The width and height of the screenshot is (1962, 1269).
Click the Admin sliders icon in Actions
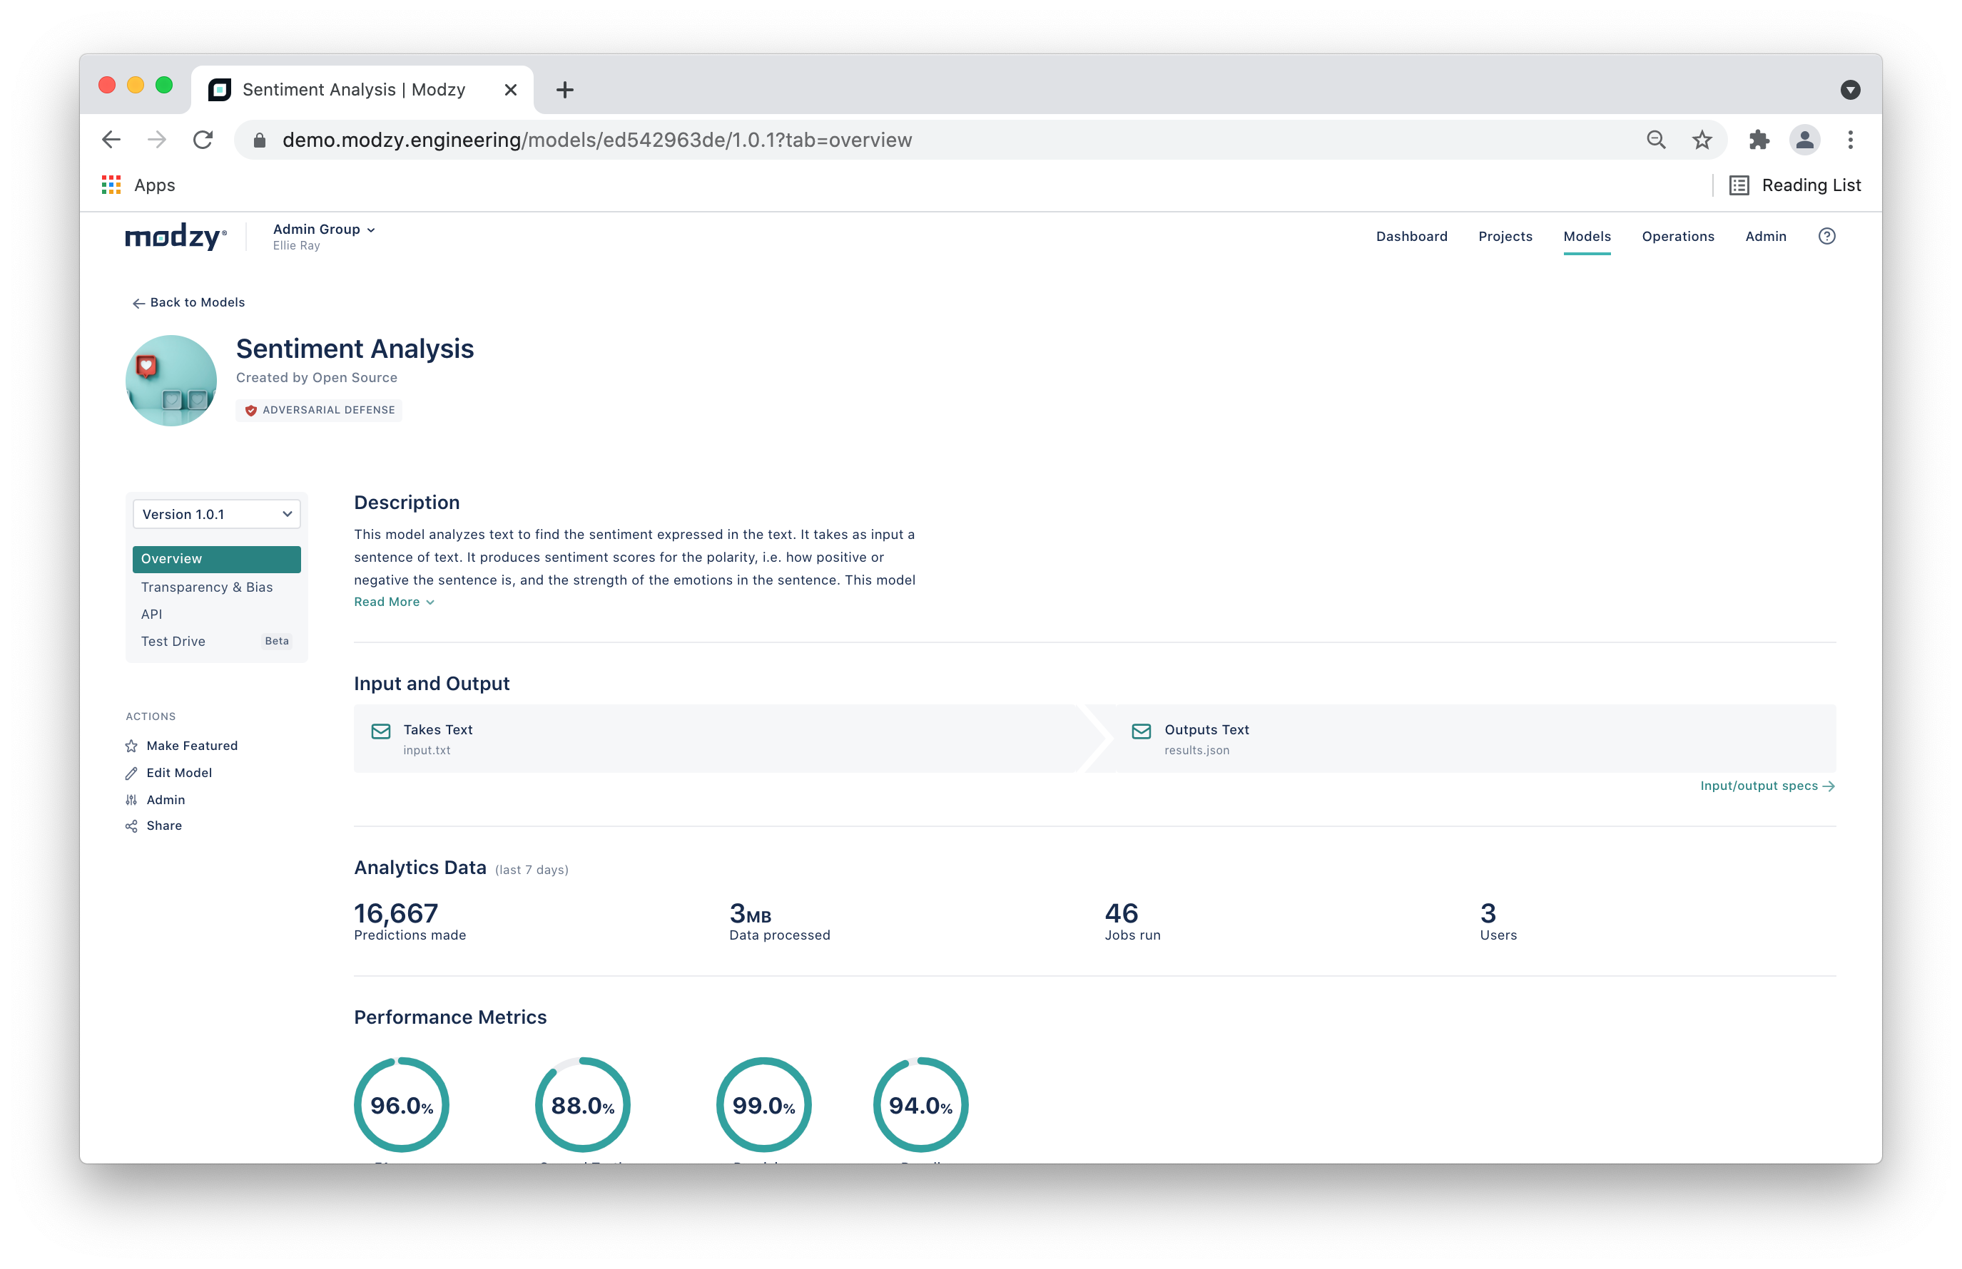click(131, 800)
